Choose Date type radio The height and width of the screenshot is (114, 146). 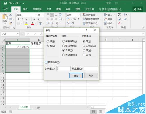coord(64,50)
